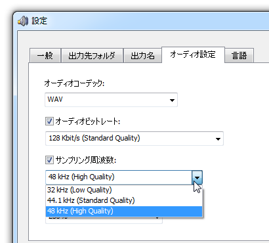269x243 pixels.
Task: Toggle the オーディオビットレート checkbox
Action: [49, 121]
